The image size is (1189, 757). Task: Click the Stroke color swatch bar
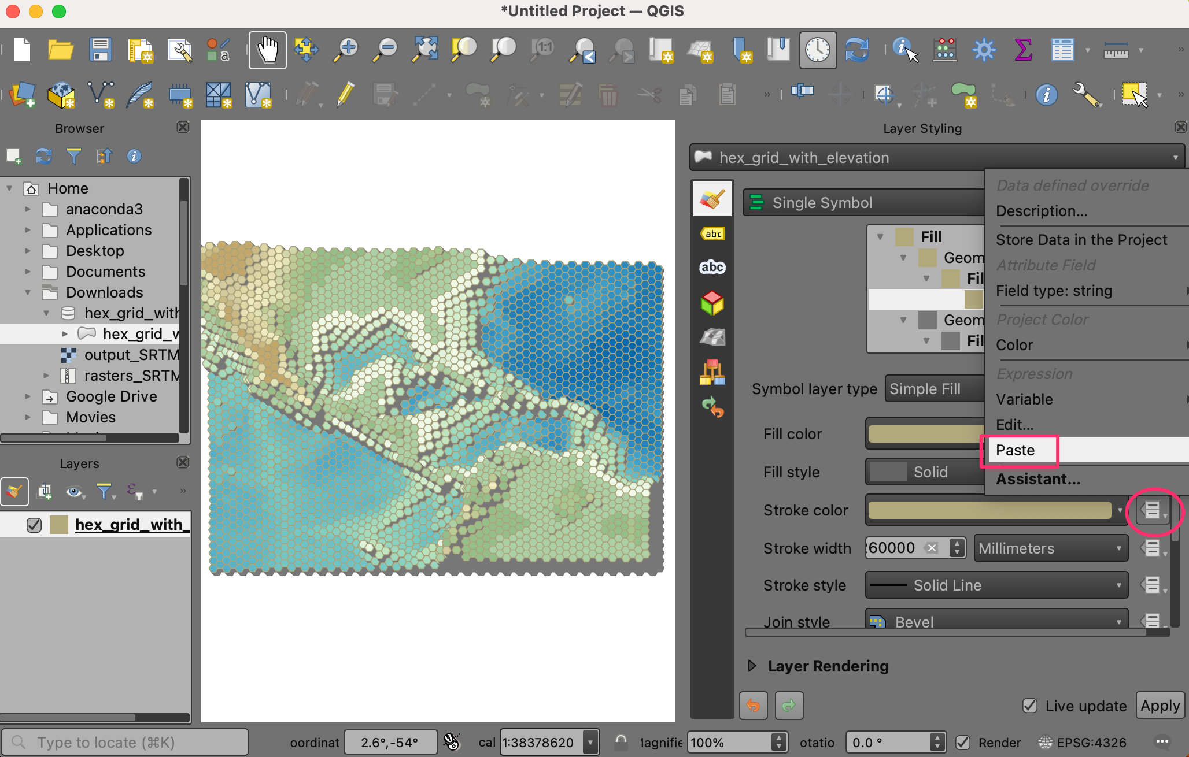pos(989,510)
